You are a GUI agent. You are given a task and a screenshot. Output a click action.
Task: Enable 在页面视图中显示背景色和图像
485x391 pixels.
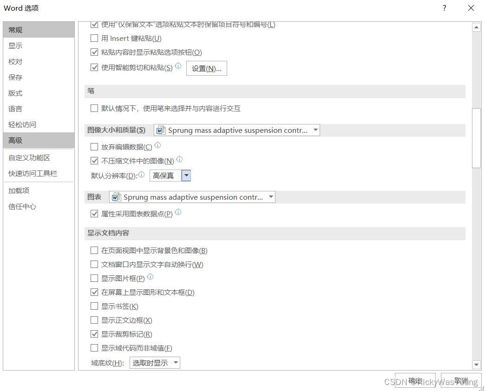(x=95, y=250)
